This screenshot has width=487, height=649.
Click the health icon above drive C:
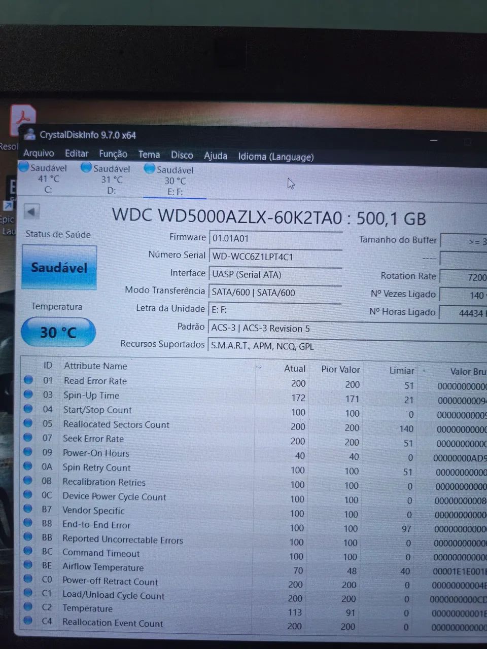click(x=24, y=166)
